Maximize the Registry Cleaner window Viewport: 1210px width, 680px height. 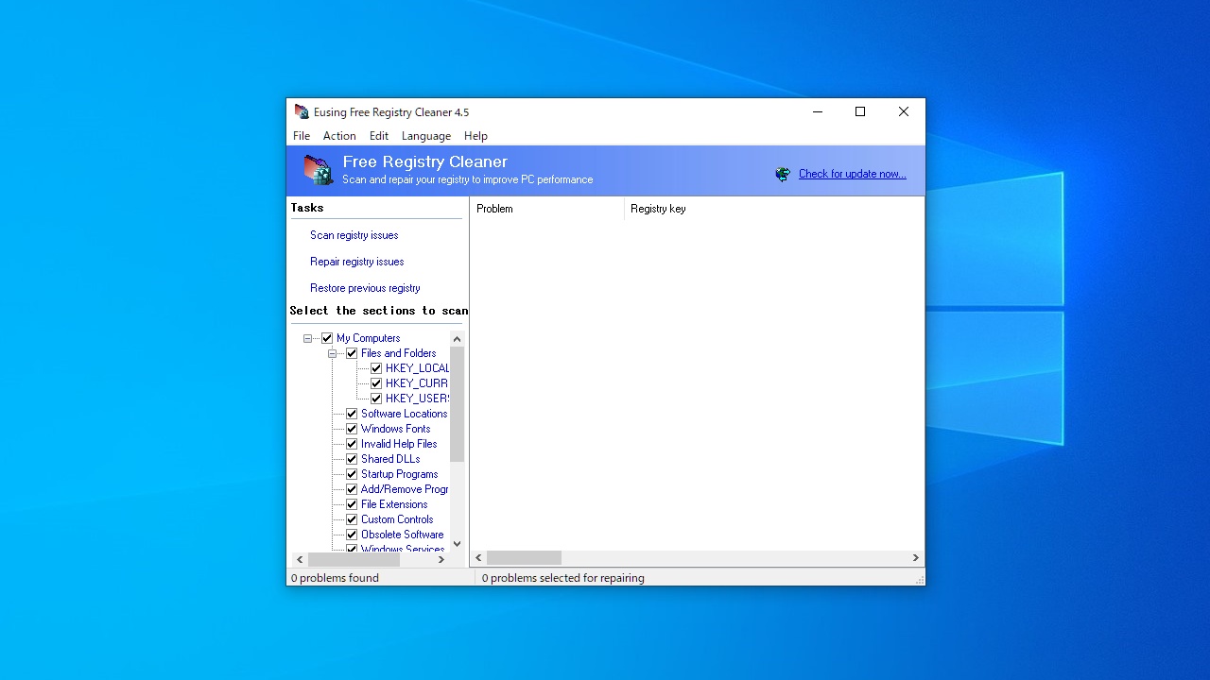pyautogui.click(x=860, y=111)
